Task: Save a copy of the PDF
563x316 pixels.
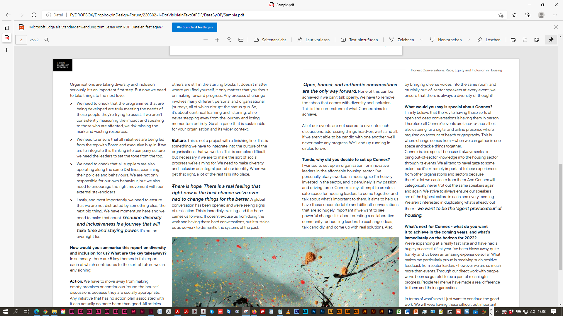Action: 537,40
